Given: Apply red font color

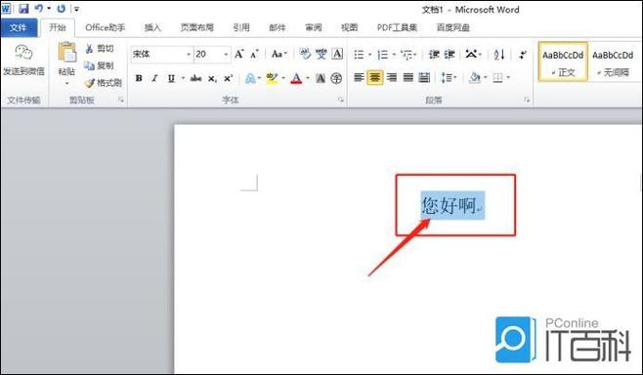Looking at the screenshot, I should [x=296, y=78].
